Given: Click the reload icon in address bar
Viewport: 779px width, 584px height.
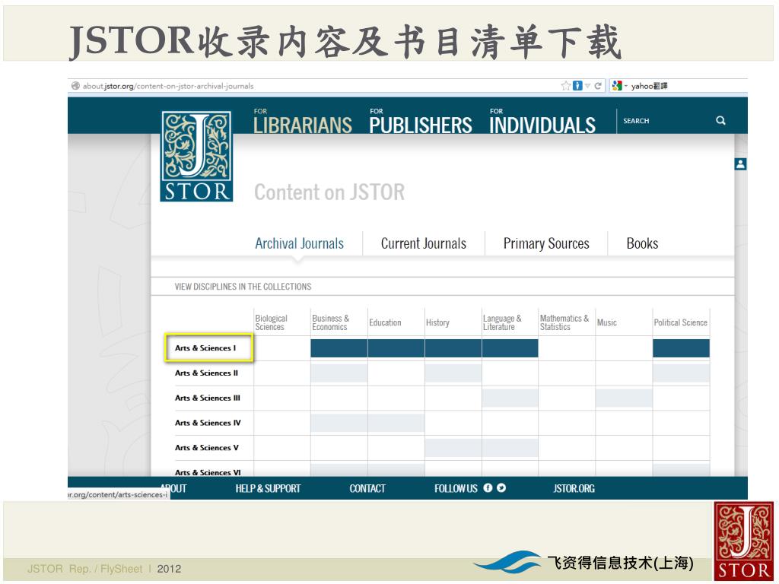Looking at the screenshot, I should pos(598,86).
